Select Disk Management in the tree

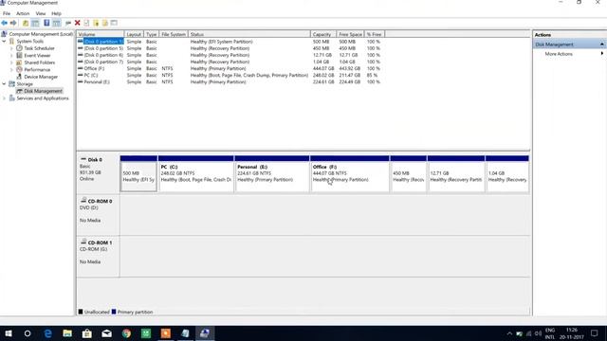43,91
